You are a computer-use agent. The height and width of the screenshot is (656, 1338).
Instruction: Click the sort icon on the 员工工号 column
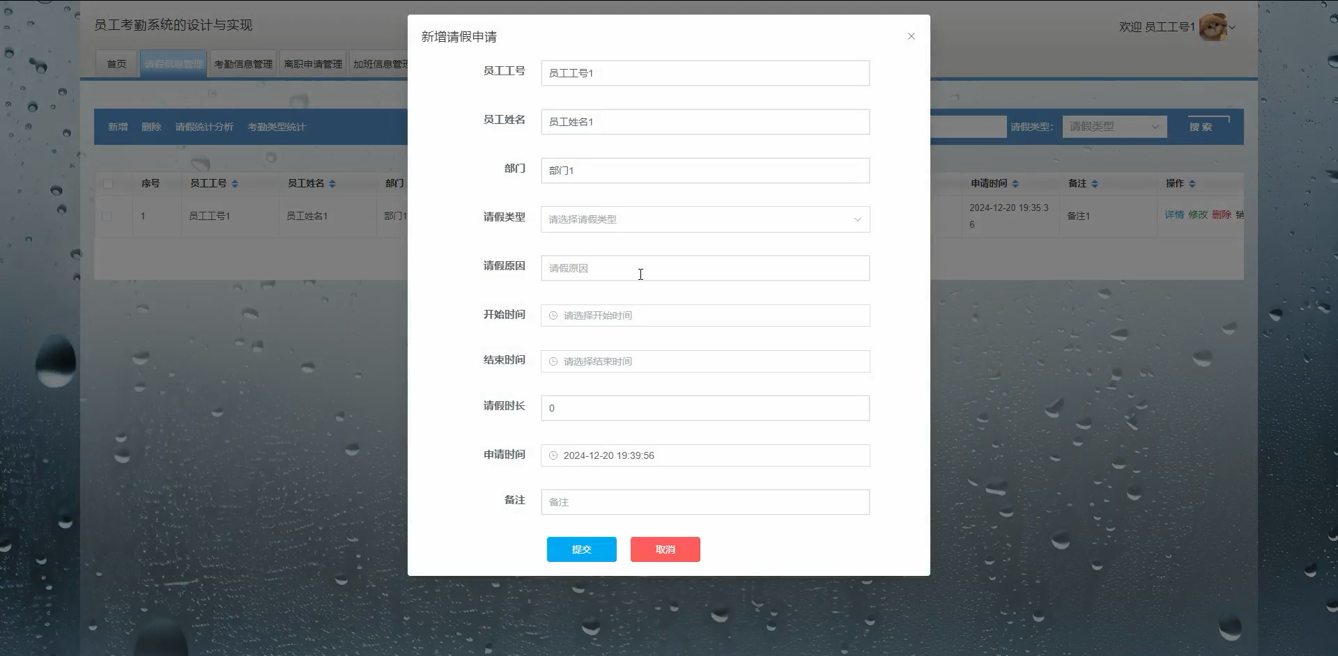click(x=236, y=183)
